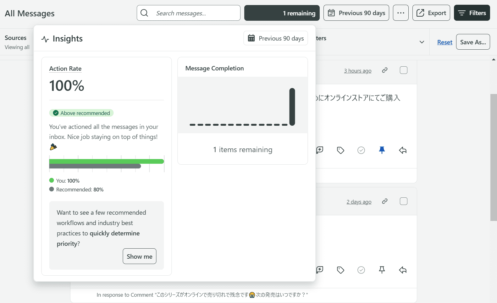Pin the message from 2 days ago
Viewport: 497px width, 303px height.
point(382,270)
